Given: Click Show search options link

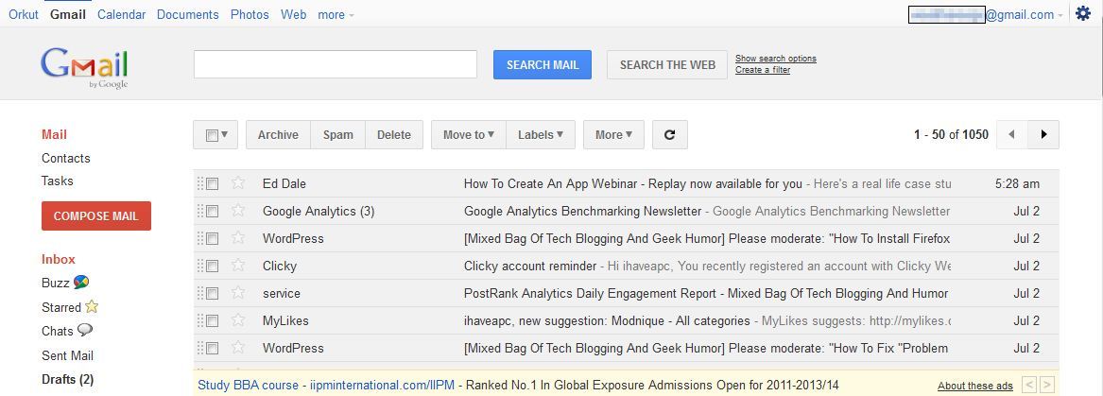Looking at the screenshot, I should [x=776, y=59].
